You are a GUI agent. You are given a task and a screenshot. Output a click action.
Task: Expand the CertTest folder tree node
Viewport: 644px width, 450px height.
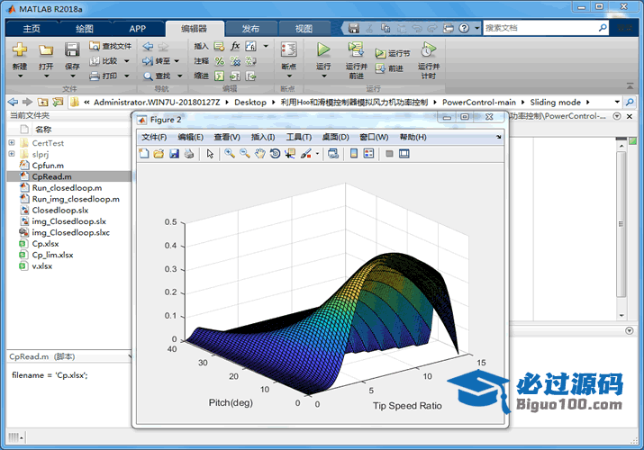12,143
